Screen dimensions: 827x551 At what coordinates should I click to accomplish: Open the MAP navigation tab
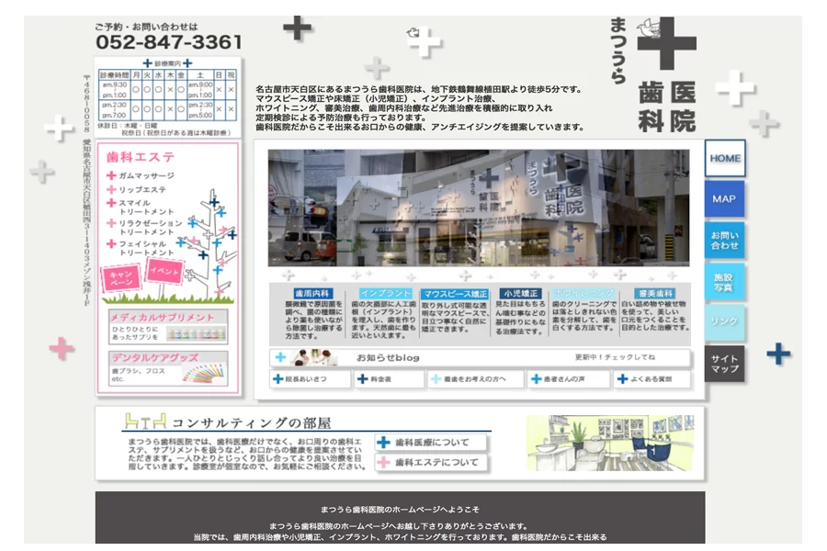pyautogui.click(x=725, y=198)
